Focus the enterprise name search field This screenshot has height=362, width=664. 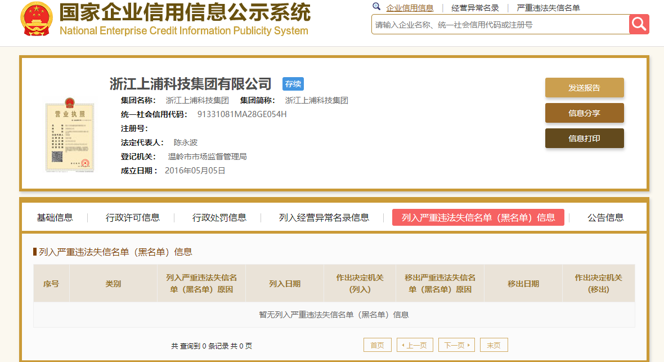[501, 25]
